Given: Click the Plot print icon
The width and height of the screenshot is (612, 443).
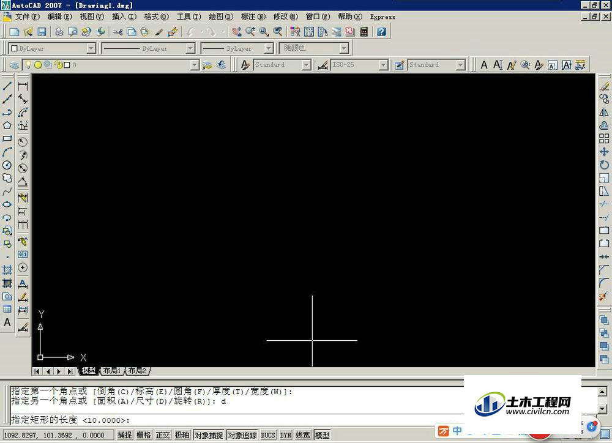Looking at the screenshot, I should tap(59, 32).
